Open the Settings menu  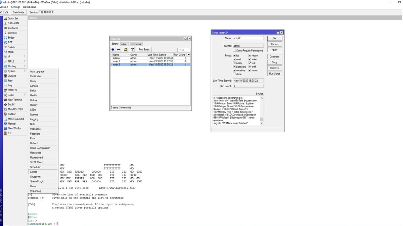[x=15, y=7]
